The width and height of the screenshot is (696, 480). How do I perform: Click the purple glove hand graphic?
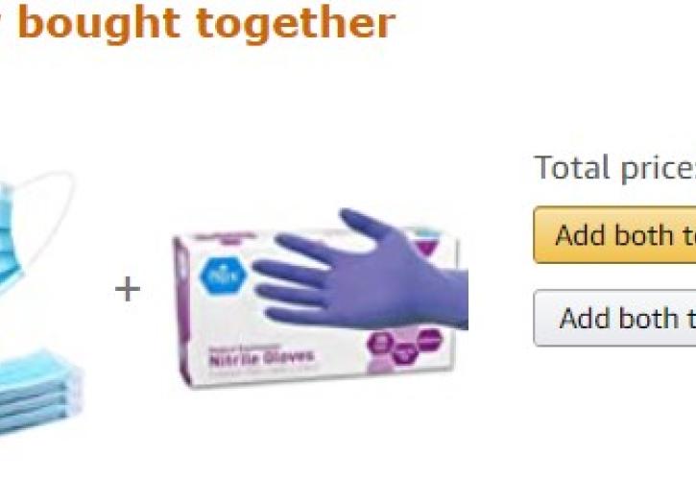click(360, 271)
